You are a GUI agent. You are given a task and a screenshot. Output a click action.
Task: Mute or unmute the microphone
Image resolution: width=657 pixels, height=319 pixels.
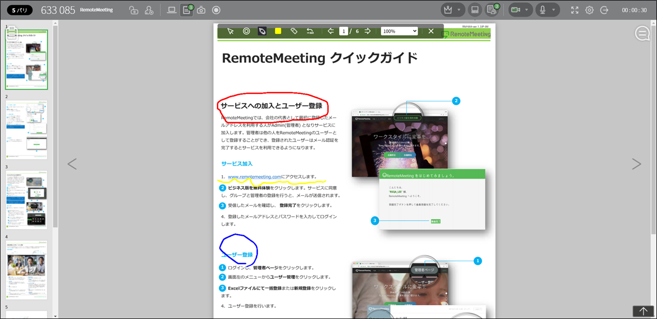[542, 10]
